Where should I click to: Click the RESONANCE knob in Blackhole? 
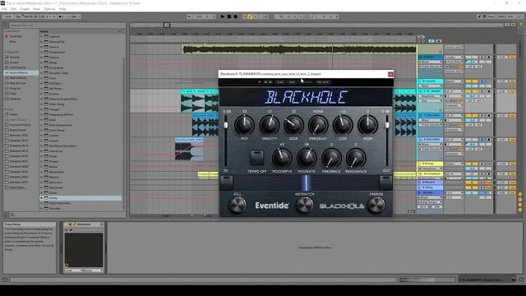356,158
